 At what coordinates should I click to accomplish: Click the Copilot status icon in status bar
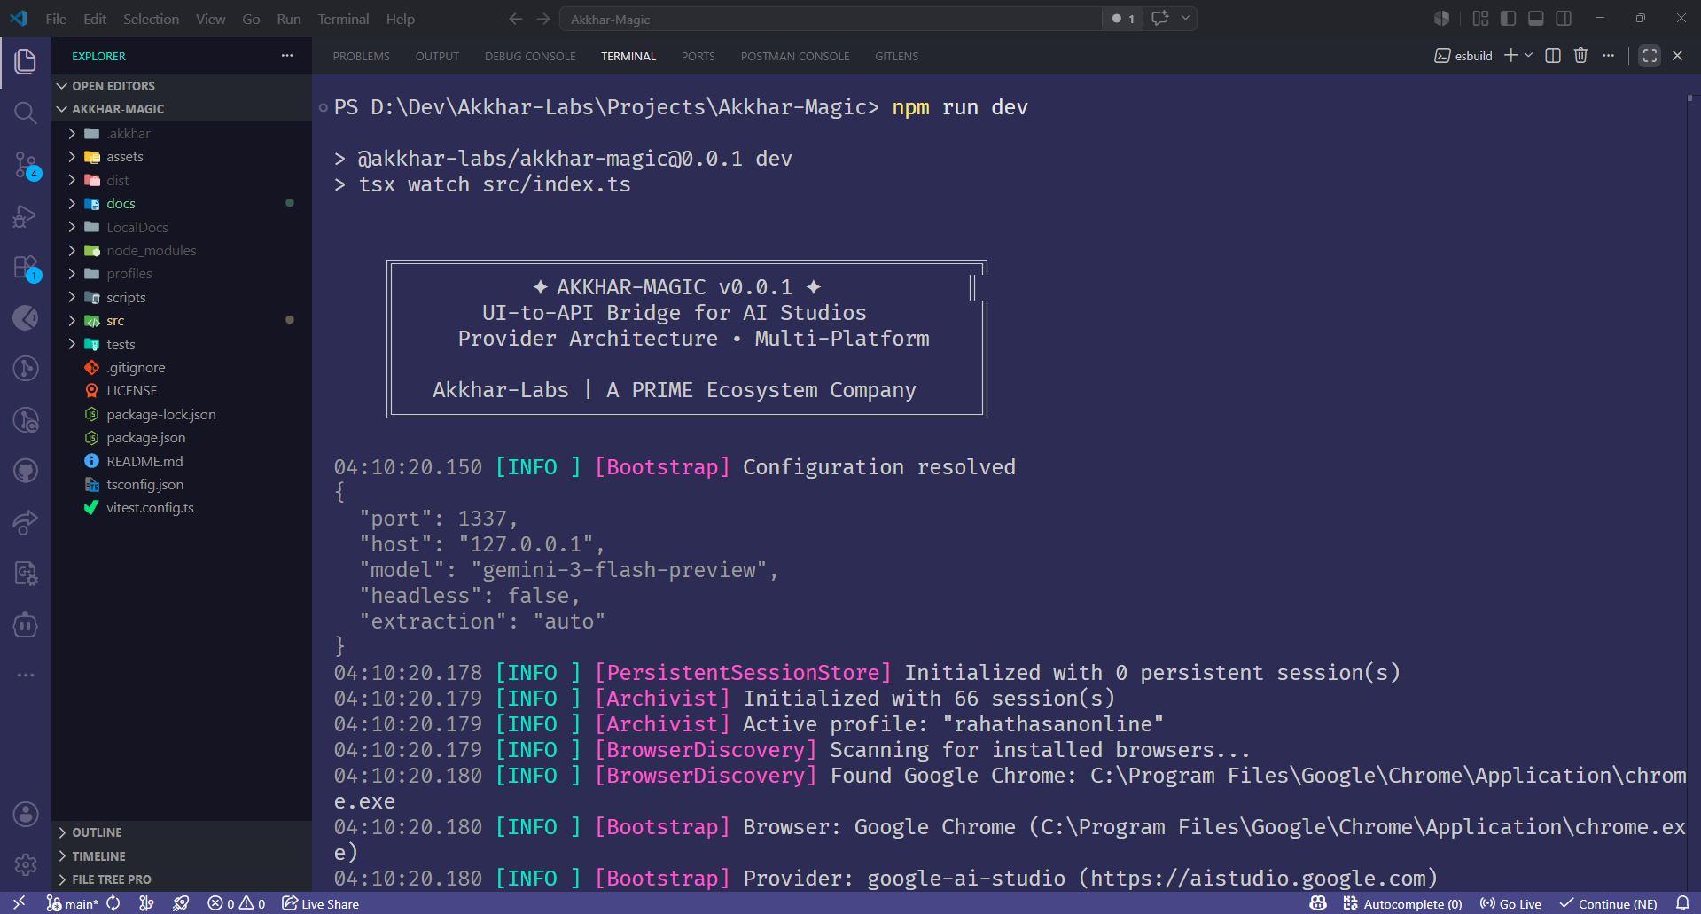(1318, 903)
